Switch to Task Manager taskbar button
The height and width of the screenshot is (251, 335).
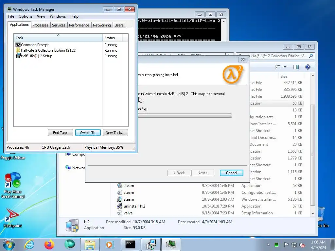tap(171, 244)
